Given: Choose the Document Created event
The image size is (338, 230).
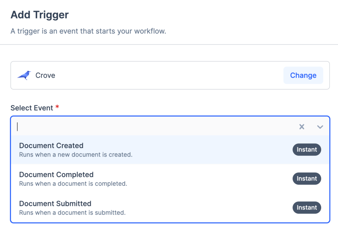Looking at the screenshot, I should click(51, 146).
